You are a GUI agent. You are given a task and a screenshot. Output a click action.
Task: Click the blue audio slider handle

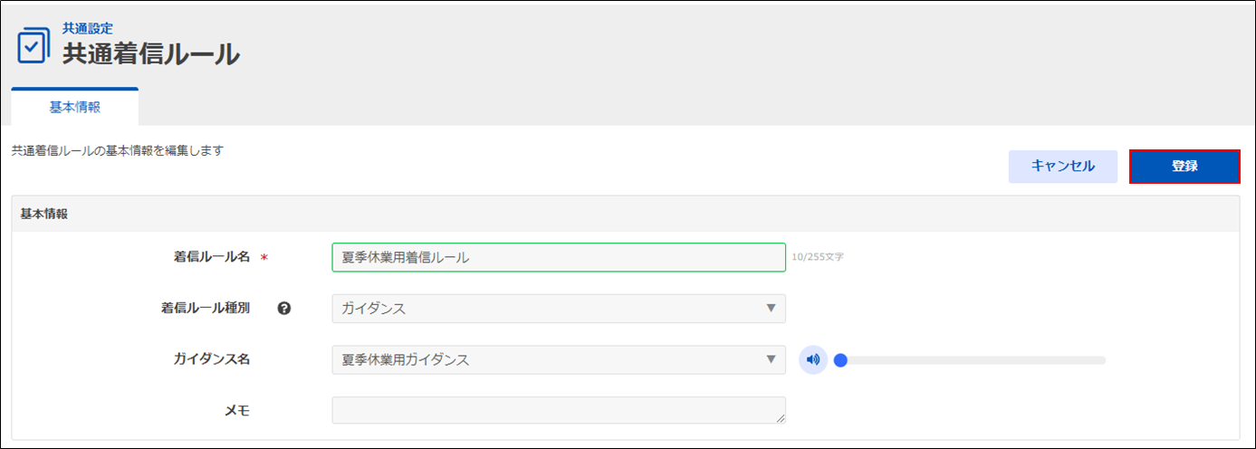point(840,360)
